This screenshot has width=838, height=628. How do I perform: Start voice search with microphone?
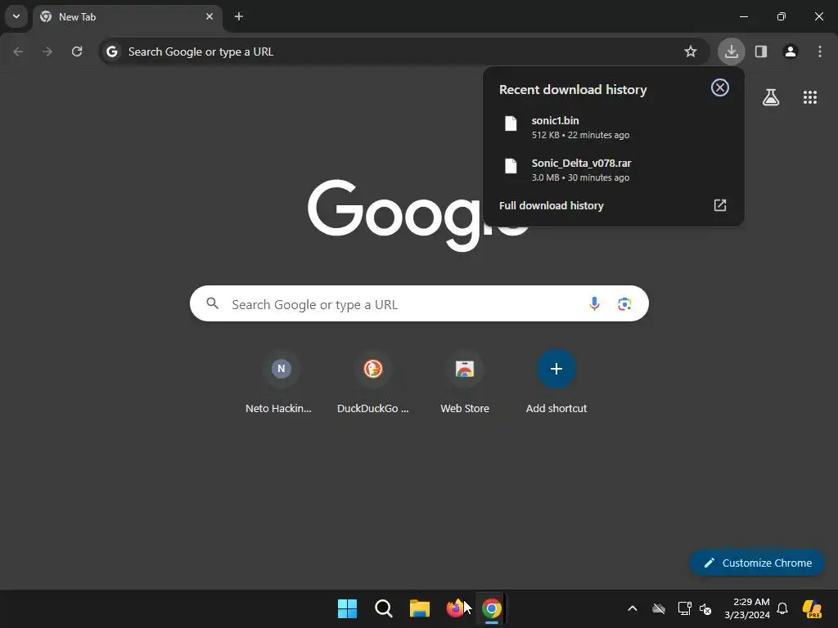(594, 304)
